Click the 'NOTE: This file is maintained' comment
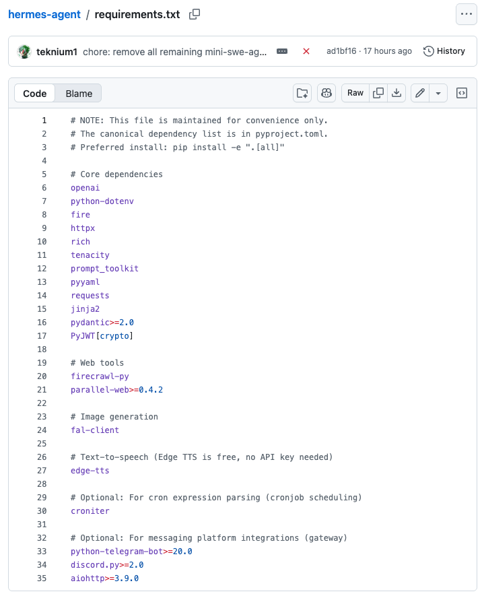The width and height of the screenshot is (482, 600). pos(199,121)
